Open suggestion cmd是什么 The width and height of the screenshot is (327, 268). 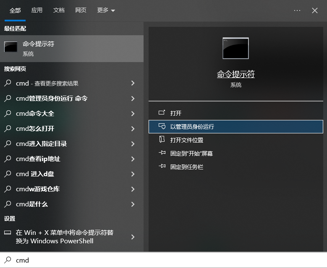72,204
